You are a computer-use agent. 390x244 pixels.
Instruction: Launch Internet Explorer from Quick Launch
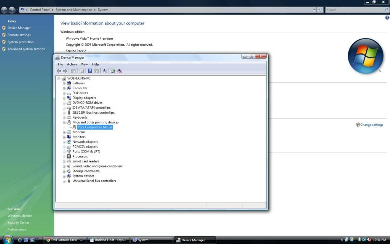pos(20,240)
